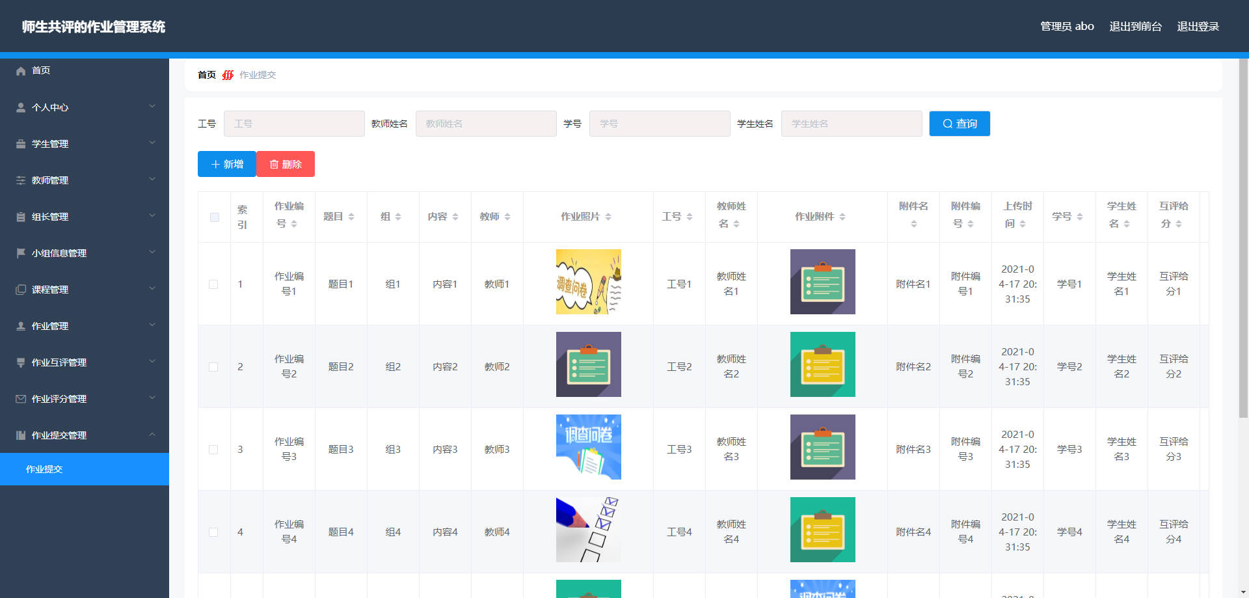Click 退出到前台 in the top bar
This screenshot has height=598, width=1249.
tap(1135, 27)
